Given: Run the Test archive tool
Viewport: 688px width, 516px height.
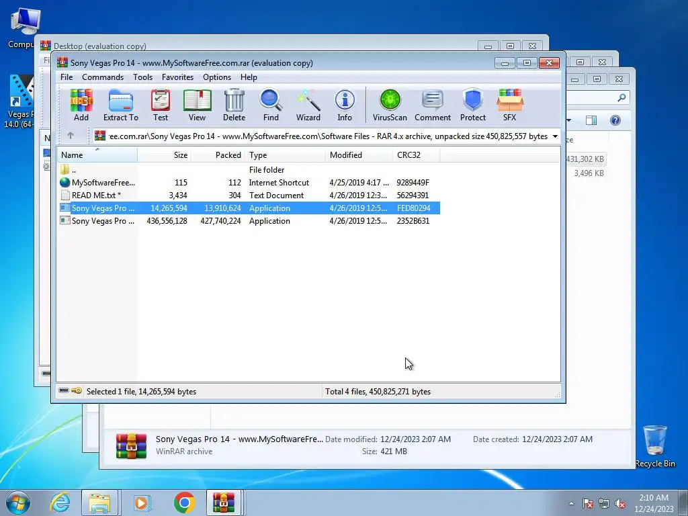Looking at the screenshot, I should (161, 105).
